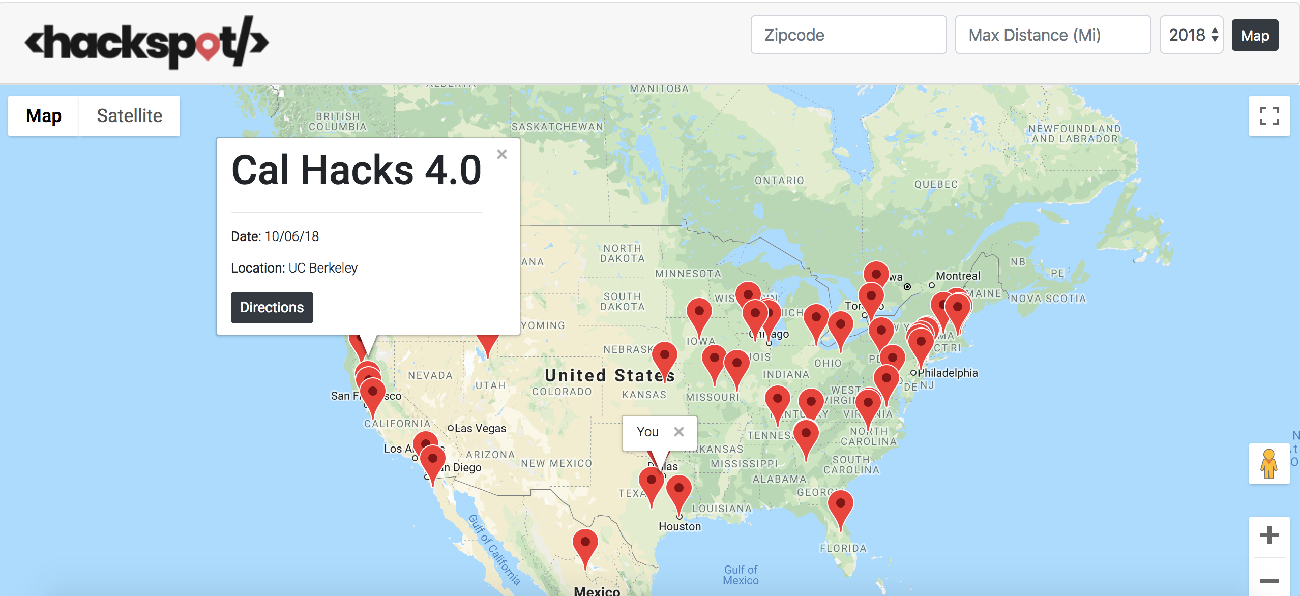Click the marker in Iowa

pyautogui.click(x=699, y=312)
